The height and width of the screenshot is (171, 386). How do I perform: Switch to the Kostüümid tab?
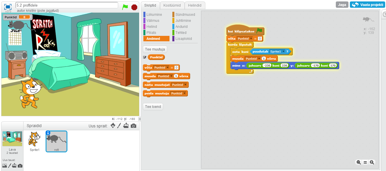(x=172, y=5)
